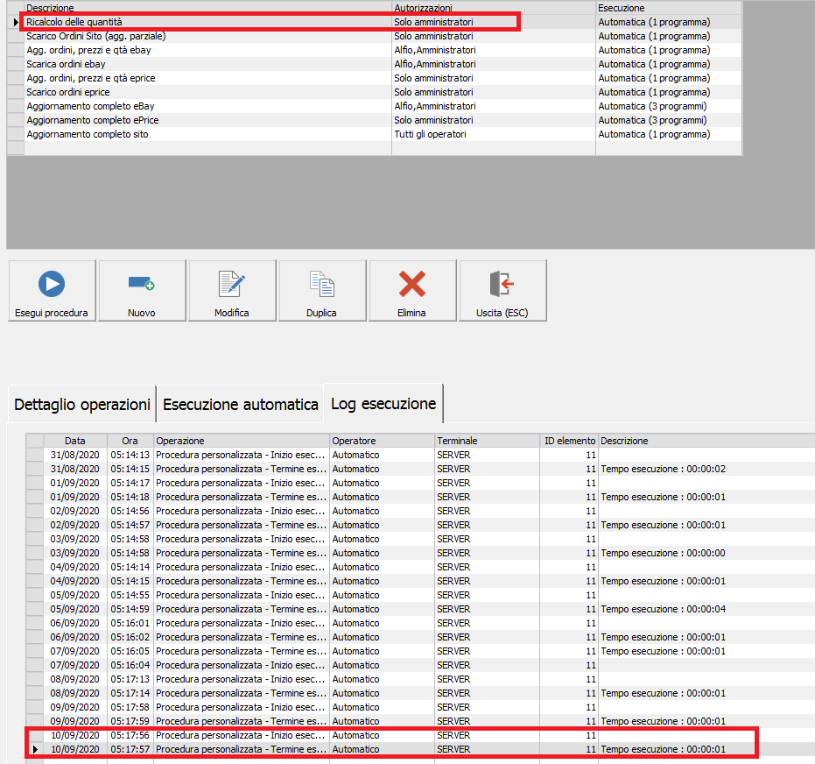Click the Esecuzione column header
This screenshot has width=815, height=764.
669,8
